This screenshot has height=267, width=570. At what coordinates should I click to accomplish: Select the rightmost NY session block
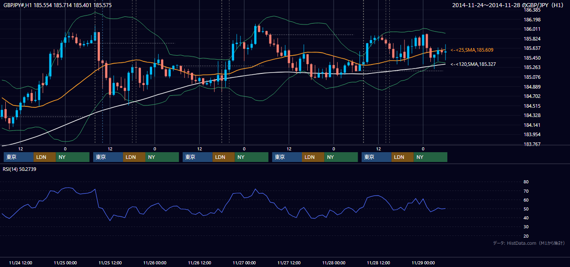click(x=430, y=157)
